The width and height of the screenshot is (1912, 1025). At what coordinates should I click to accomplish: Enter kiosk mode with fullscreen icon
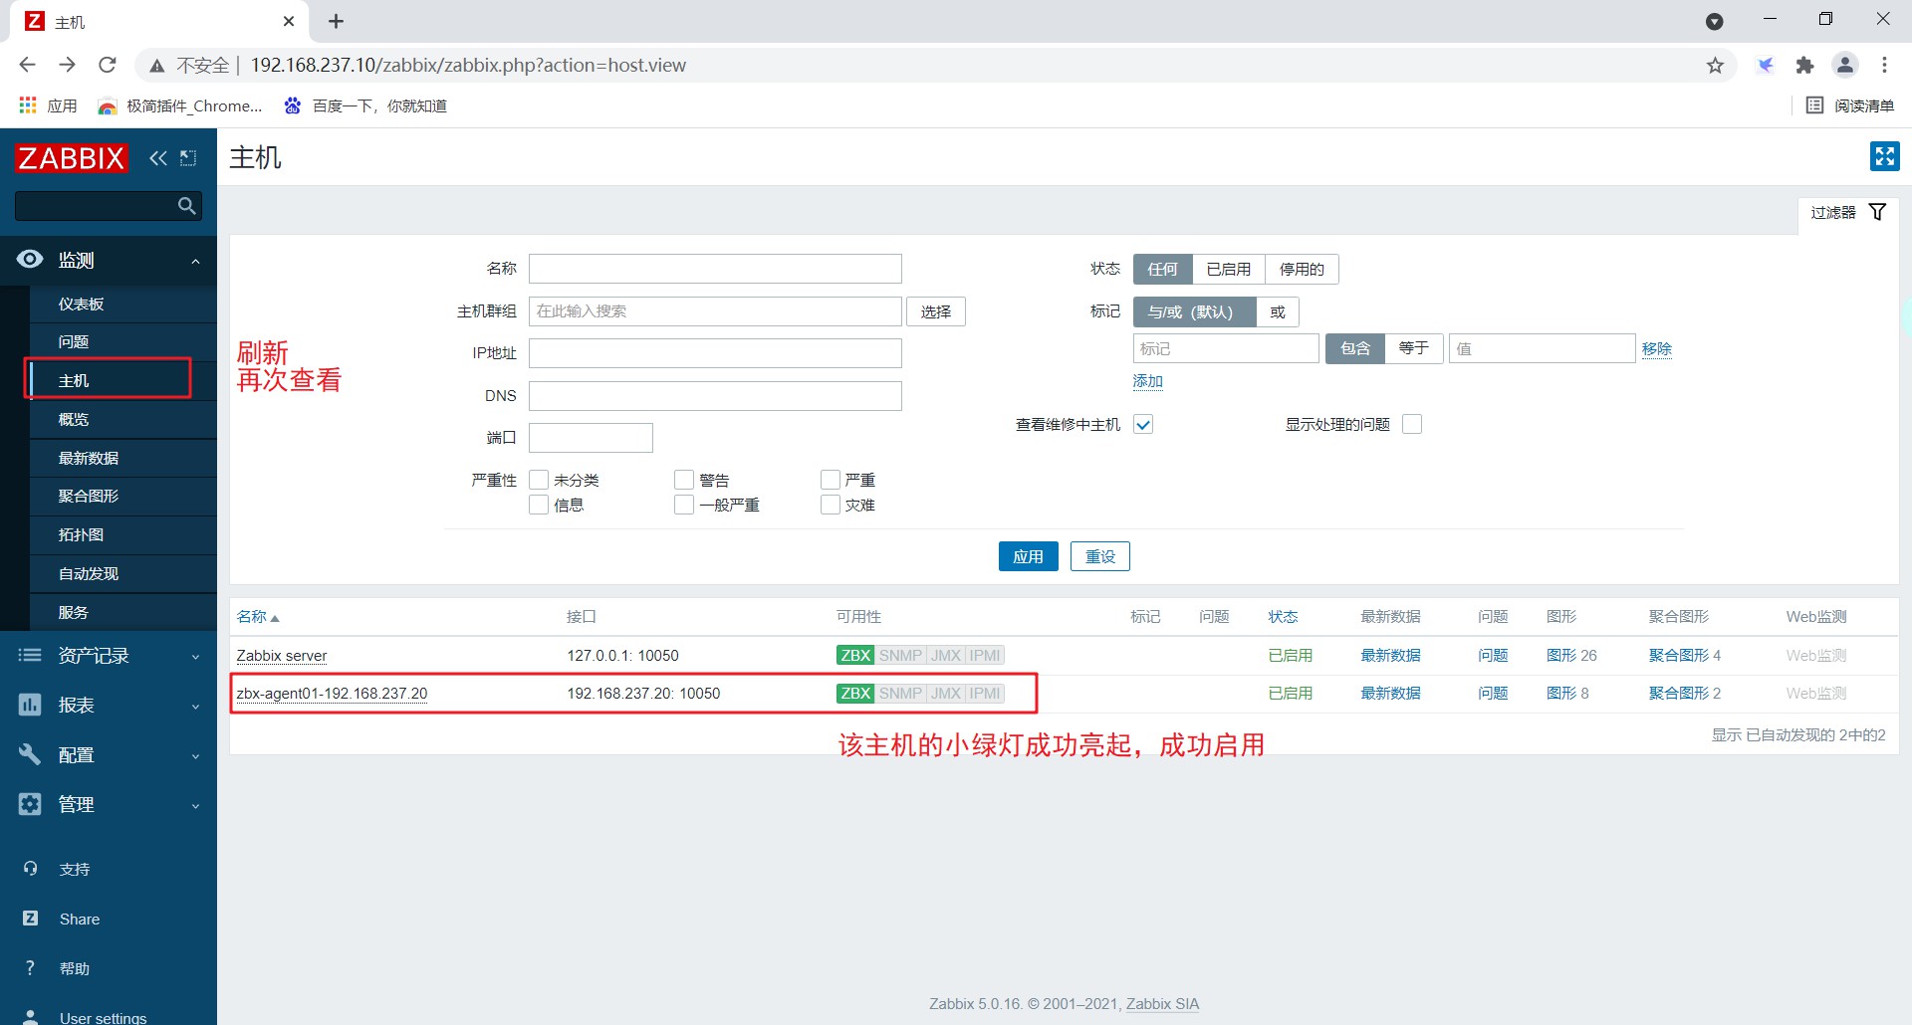click(x=1884, y=156)
